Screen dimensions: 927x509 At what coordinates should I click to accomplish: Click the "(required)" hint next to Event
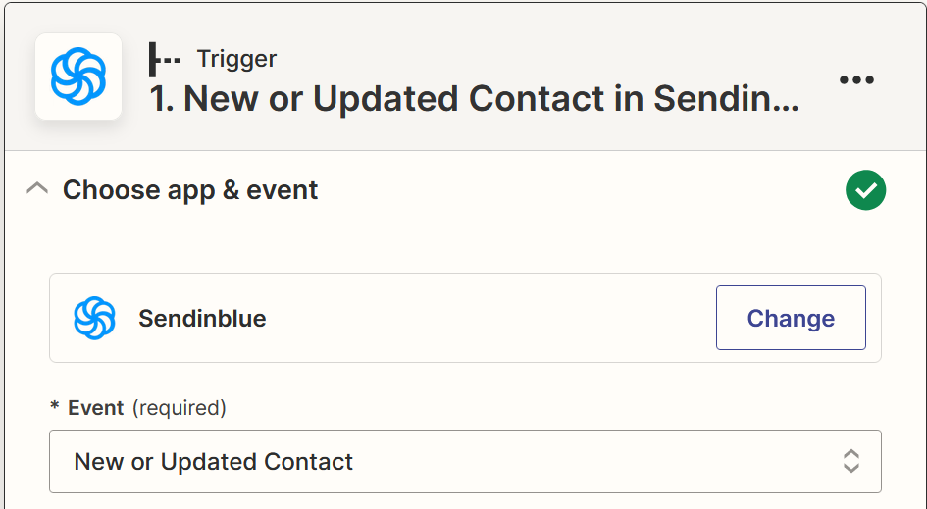(x=180, y=408)
